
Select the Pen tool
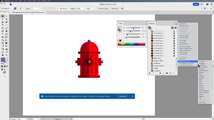click(3, 22)
